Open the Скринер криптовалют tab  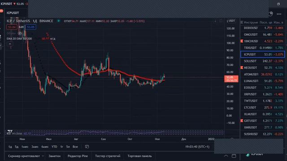[x=24, y=156]
